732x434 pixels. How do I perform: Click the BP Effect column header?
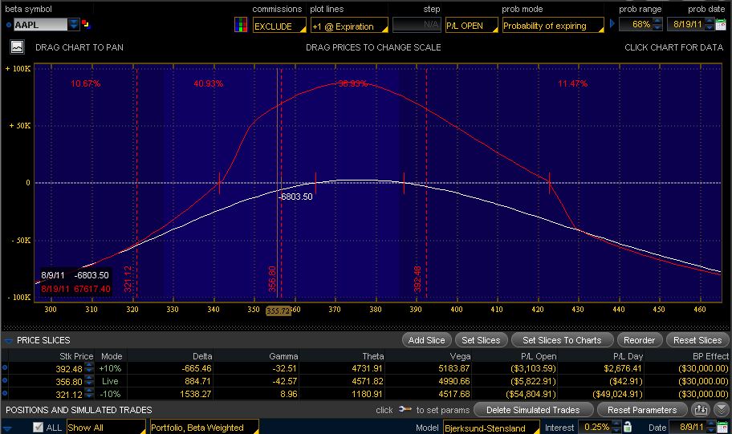point(710,356)
